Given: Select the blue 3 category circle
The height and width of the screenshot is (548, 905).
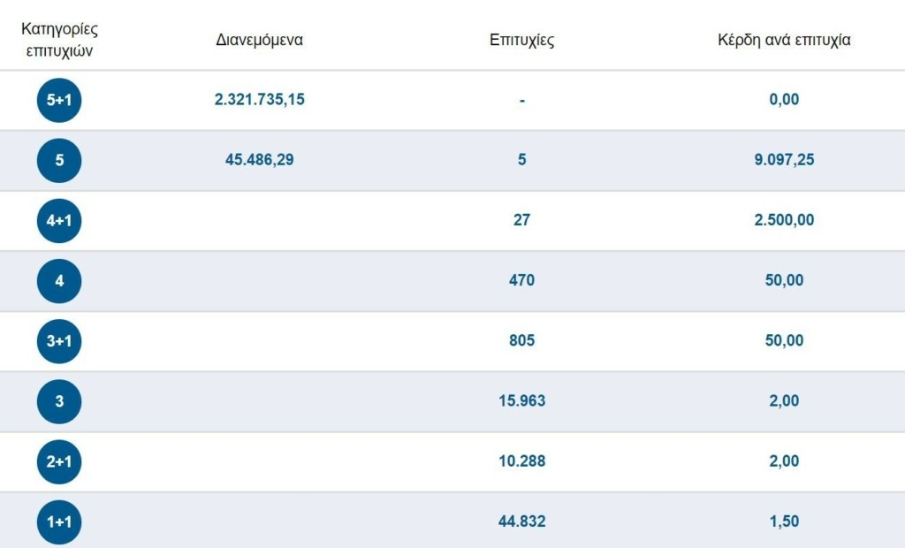Looking at the screenshot, I should pos(59,401).
